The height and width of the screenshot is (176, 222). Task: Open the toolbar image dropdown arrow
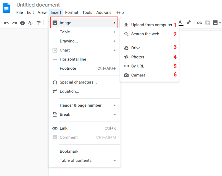220,23
